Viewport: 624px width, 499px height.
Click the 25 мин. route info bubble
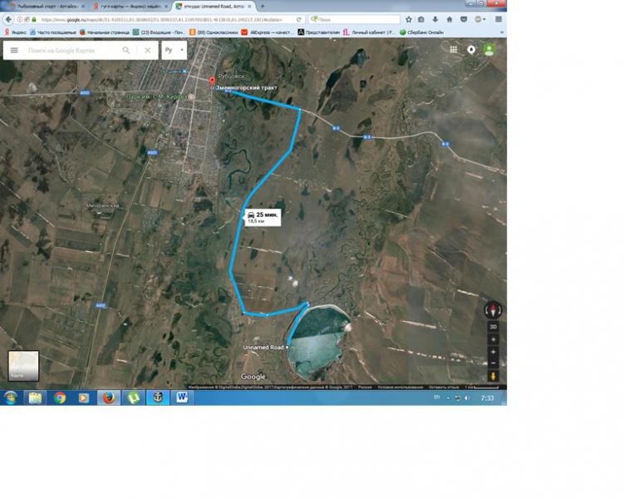click(x=263, y=217)
